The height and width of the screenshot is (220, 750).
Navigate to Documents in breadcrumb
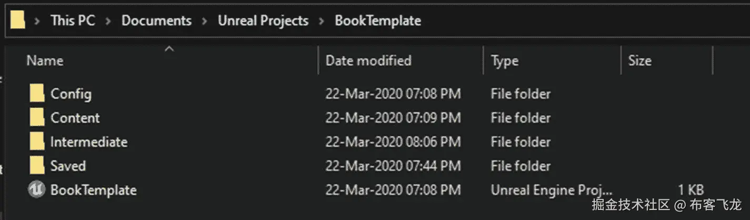tap(156, 21)
